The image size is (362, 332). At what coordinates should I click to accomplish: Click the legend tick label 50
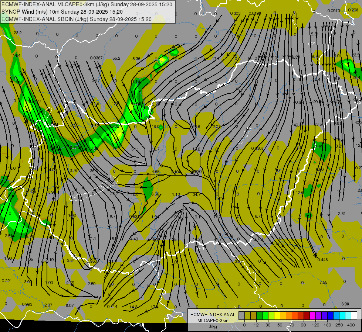280,325
